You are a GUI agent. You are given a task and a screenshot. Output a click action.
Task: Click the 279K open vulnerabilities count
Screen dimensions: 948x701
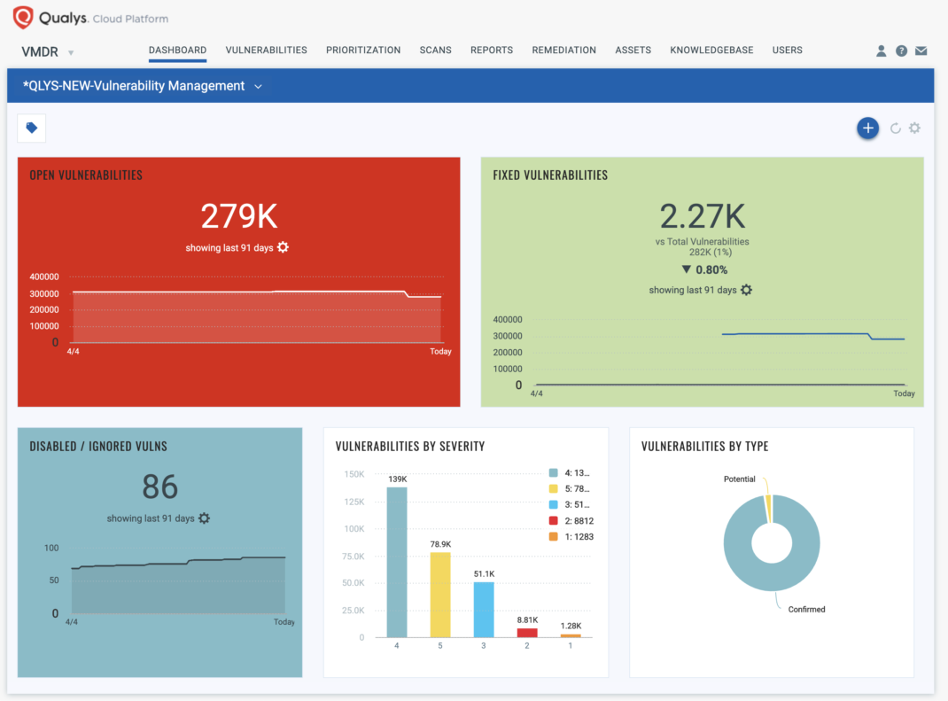239,216
